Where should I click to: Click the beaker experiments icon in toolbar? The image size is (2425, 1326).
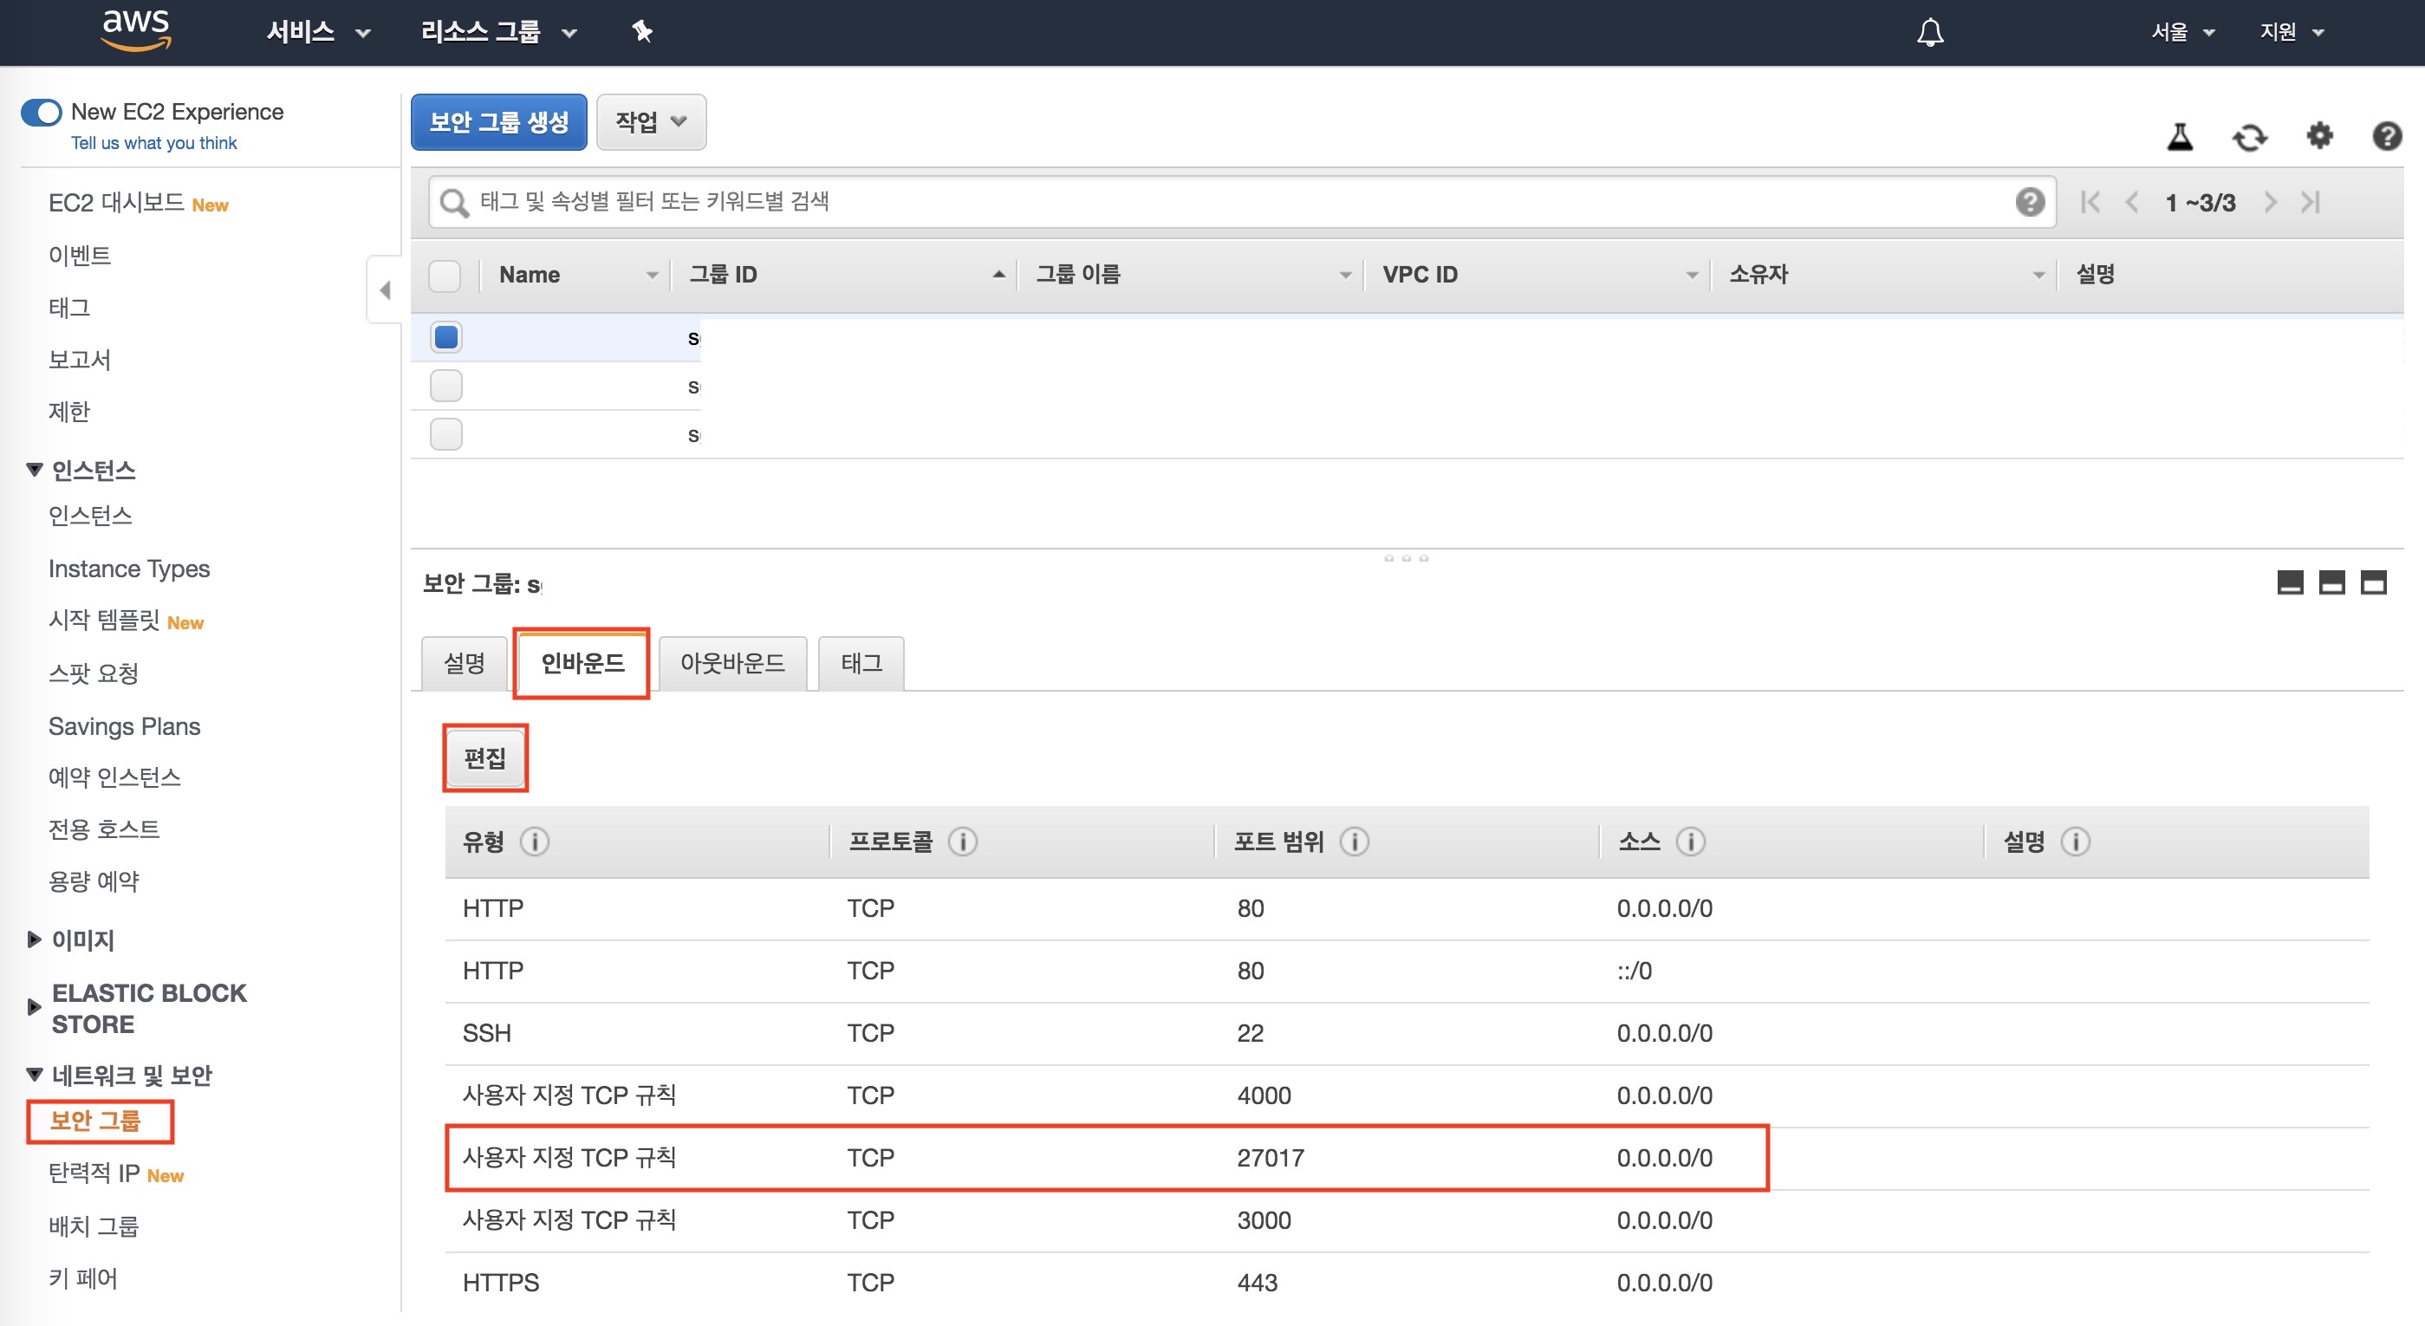click(x=2181, y=136)
